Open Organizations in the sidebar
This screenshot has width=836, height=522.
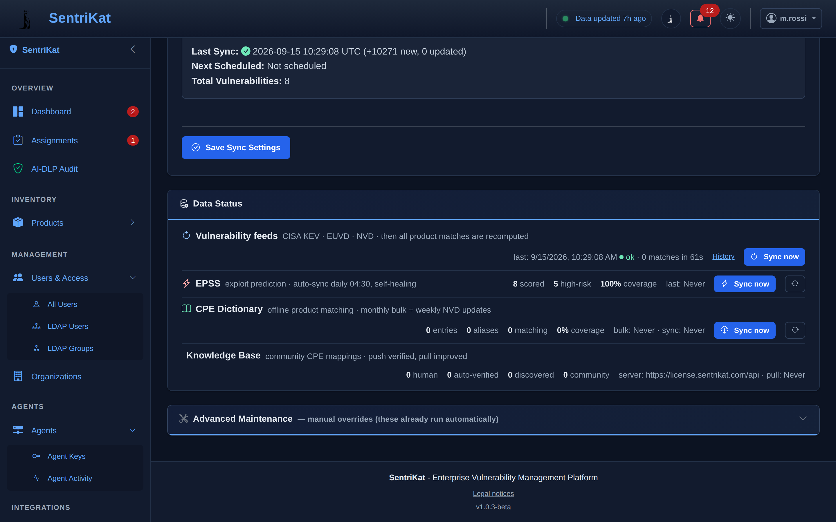(75, 376)
